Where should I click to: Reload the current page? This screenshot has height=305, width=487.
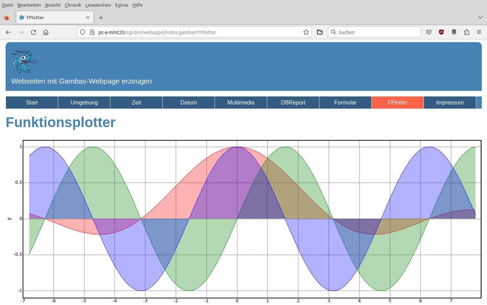(33, 32)
